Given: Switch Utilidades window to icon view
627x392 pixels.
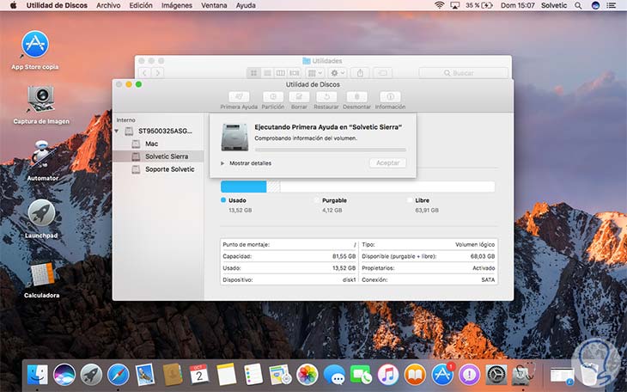Looking at the screenshot, I should point(254,73).
